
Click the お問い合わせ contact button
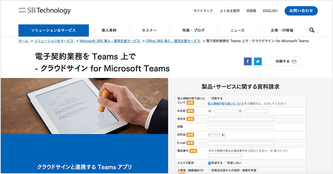(301, 11)
